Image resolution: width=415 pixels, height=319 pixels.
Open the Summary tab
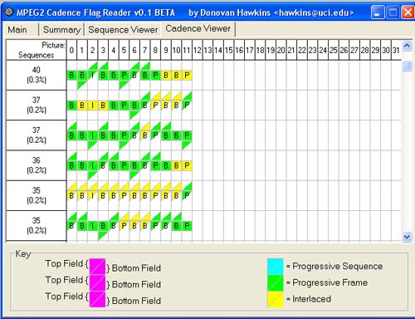click(x=61, y=29)
